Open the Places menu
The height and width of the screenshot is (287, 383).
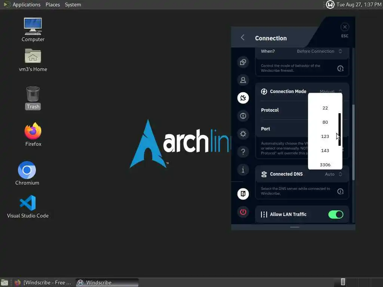tap(52, 4)
